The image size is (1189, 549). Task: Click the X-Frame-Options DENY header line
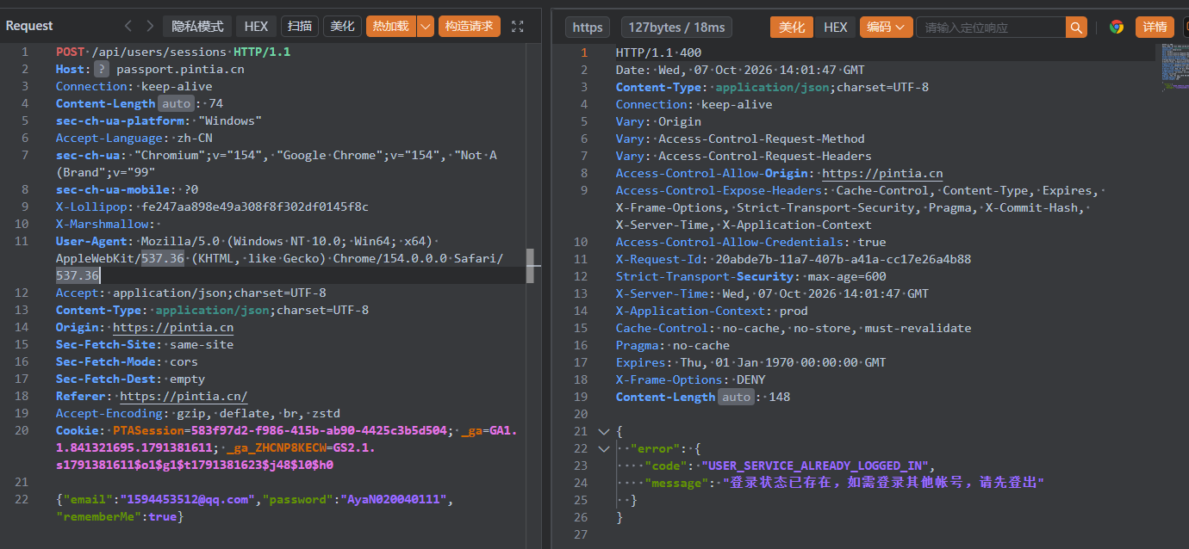(x=691, y=379)
